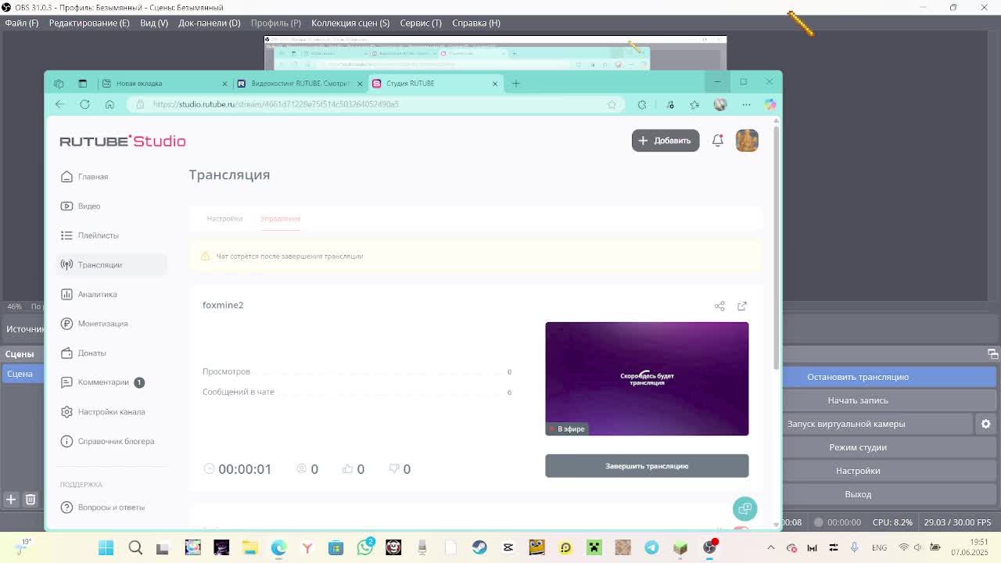Open the stream in a new window icon
1001x563 pixels.
pyautogui.click(x=742, y=307)
